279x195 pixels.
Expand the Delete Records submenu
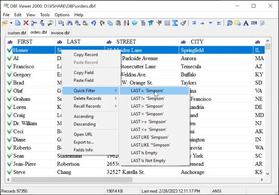point(90,99)
